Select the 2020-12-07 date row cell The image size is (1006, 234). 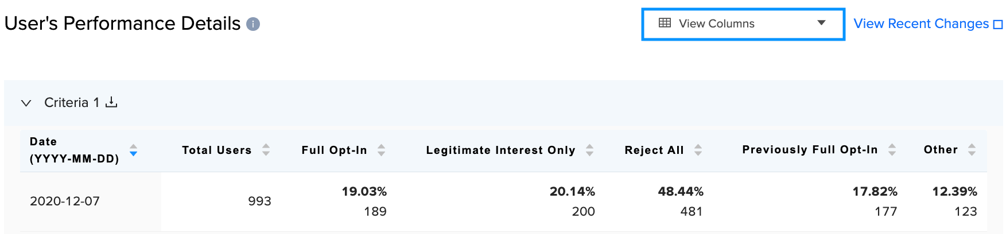click(65, 201)
